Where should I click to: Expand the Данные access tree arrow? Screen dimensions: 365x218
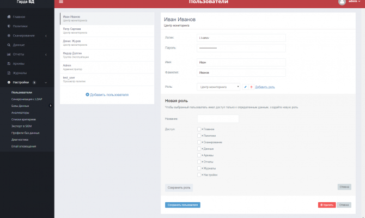point(203,149)
